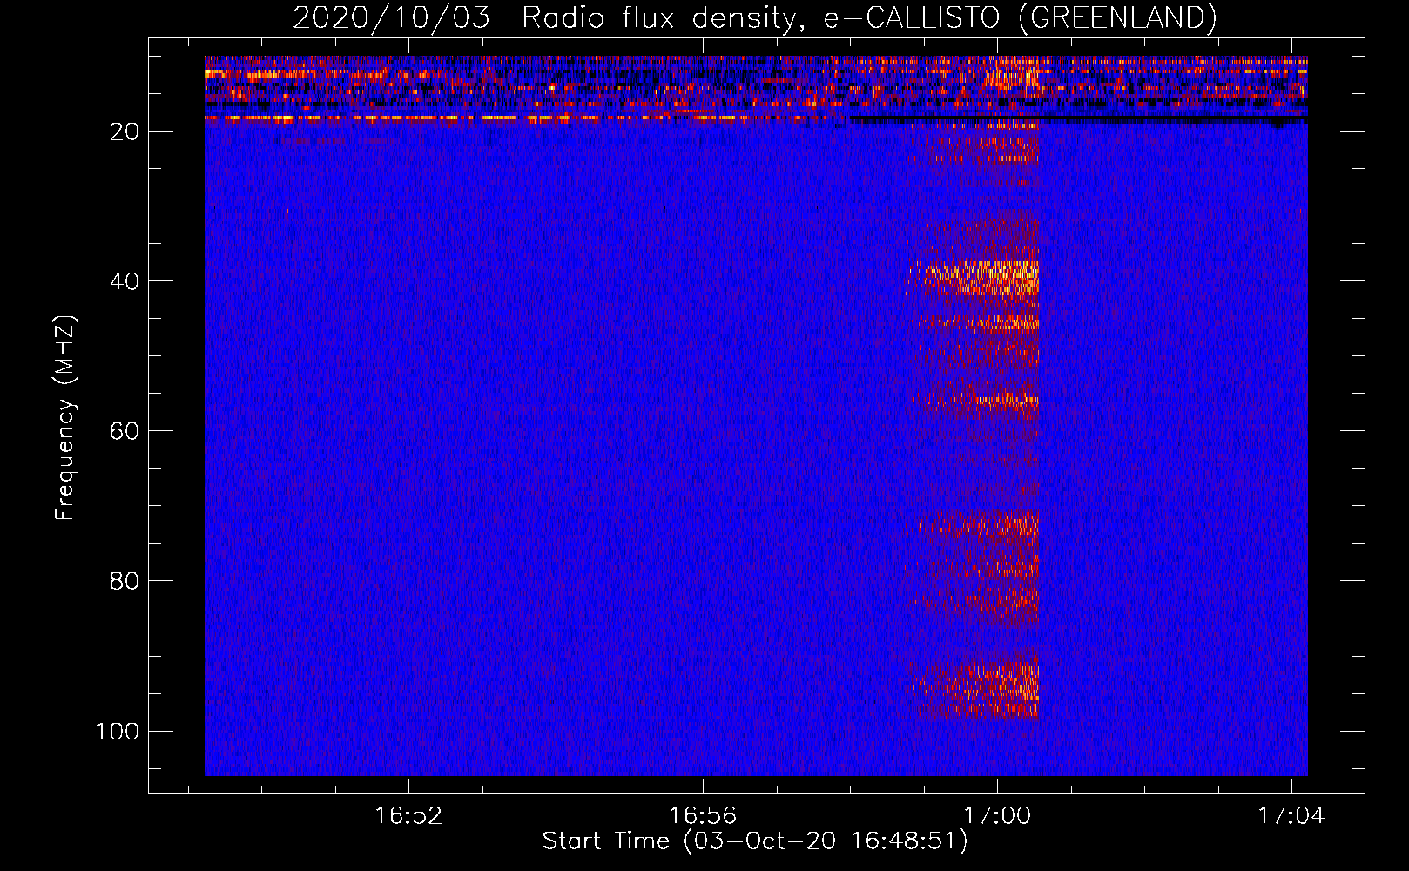Click the 16:52 time tick label
Screen dimensions: 1409x871
(x=408, y=816)
